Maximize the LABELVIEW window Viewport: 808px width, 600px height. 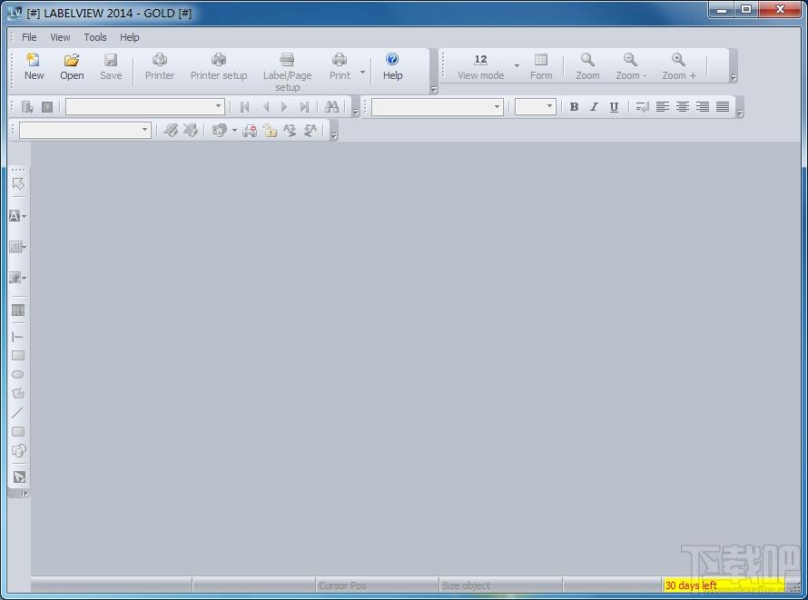[x=745, y=10]
